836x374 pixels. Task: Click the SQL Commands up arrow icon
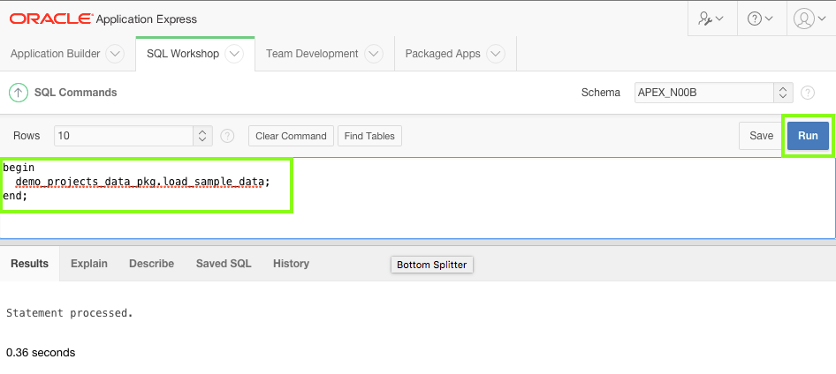click(x=18, y=92)
